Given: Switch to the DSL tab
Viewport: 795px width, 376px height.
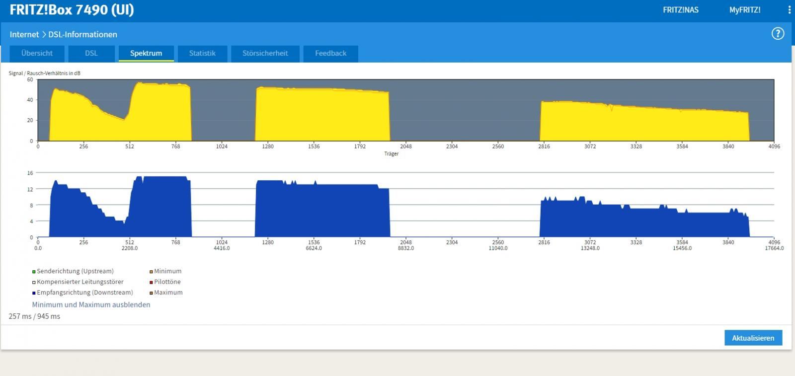Looking at the screenshot, I should pos(91,53).
